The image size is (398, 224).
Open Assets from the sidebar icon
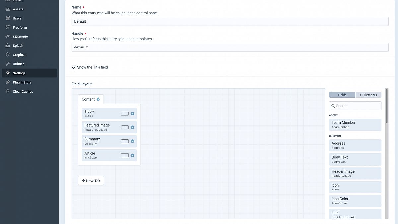[8, 9]
